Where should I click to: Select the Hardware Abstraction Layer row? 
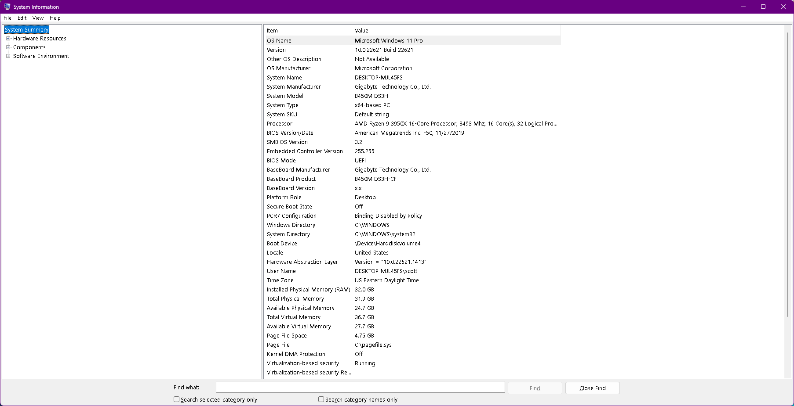(412, 262)
